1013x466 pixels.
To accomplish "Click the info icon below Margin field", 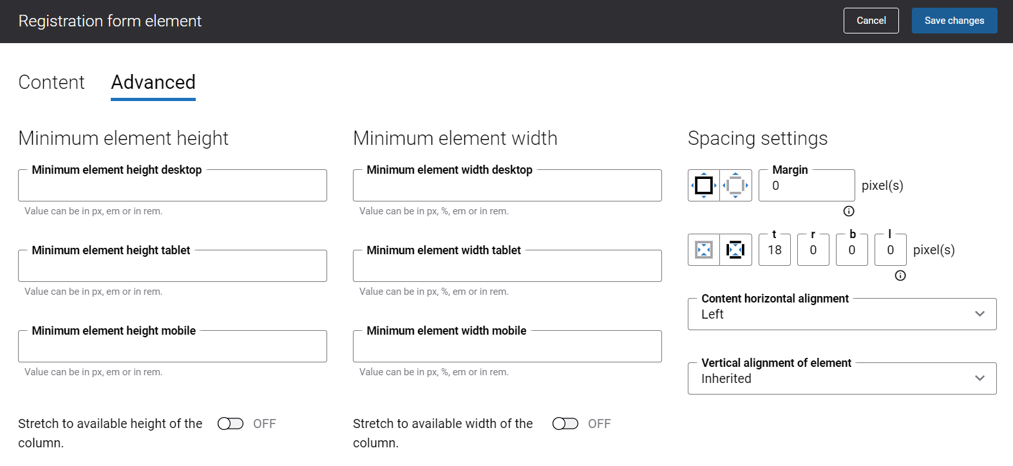I will pos(849,211).
